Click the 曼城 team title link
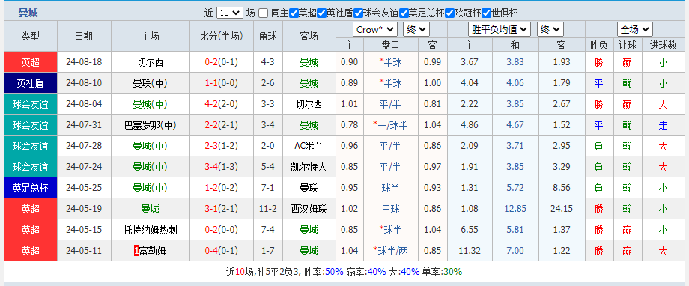The height and width of the screenshot is (286, 689). coord(28,13)
